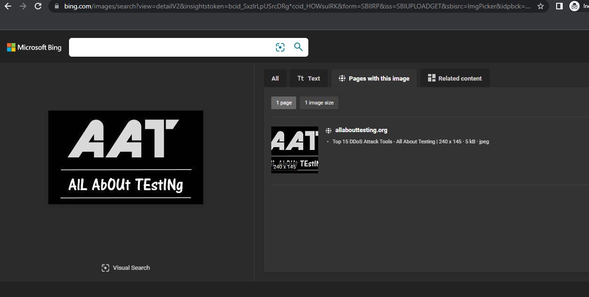
Task: Open camera visual search in search box
Action: click(x=280, y=47)
